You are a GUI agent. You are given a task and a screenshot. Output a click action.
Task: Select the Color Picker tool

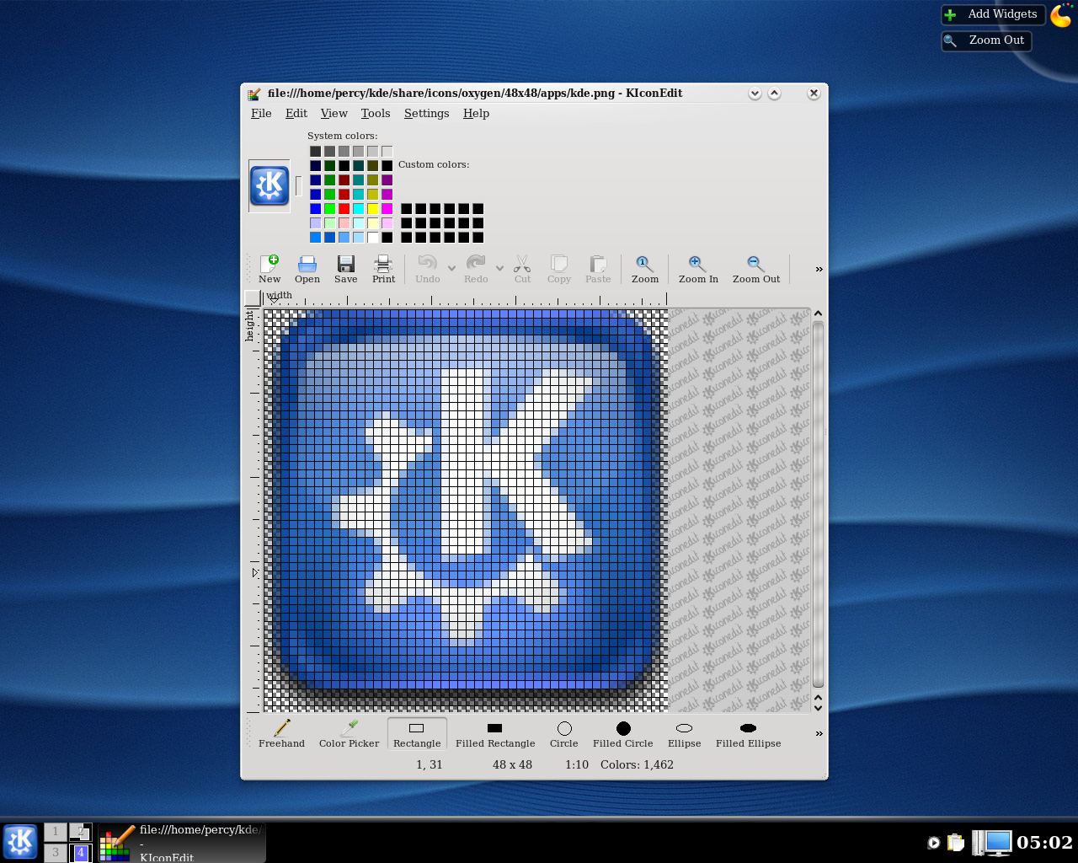[x=349, y=733]
